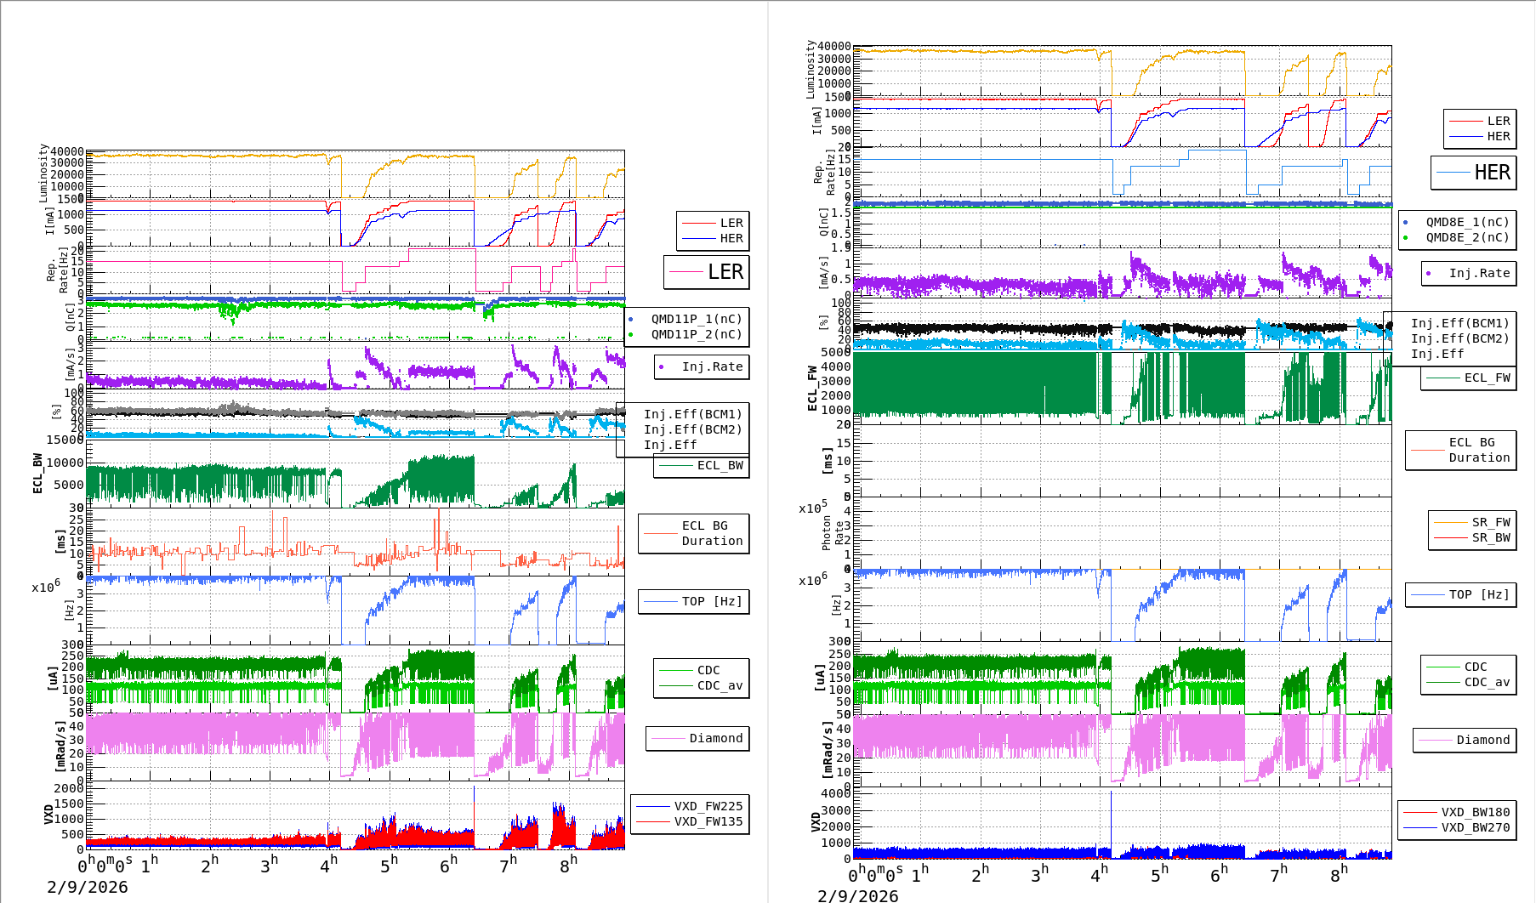Viewport: 1536px width, 903px height.
Task: Select the VXD_BW270 legend entry
Action: 1475,827
